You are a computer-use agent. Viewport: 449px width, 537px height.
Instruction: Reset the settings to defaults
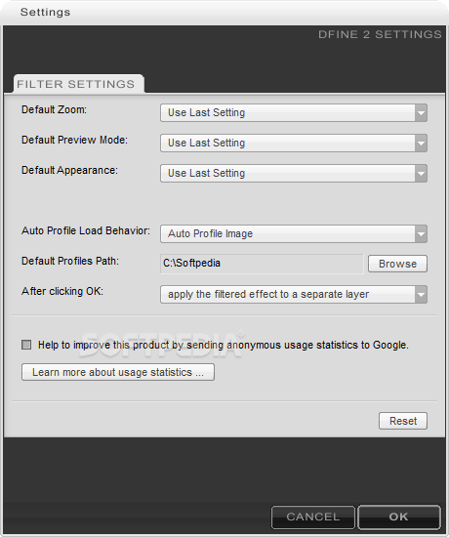point(403,421)
